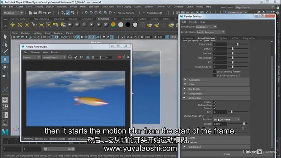This screenshot has width=281, height=158.
Task: Switch to Diagnostics tab in Render Settings
Action: coord(249,38)
